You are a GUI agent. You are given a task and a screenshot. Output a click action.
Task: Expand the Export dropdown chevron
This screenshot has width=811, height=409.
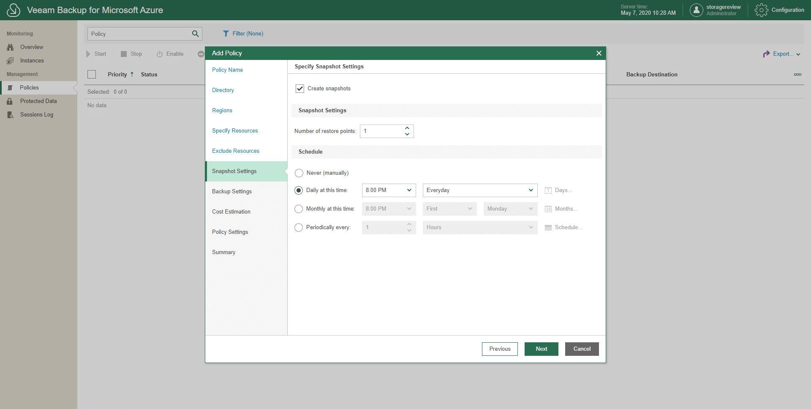[798, 54]
